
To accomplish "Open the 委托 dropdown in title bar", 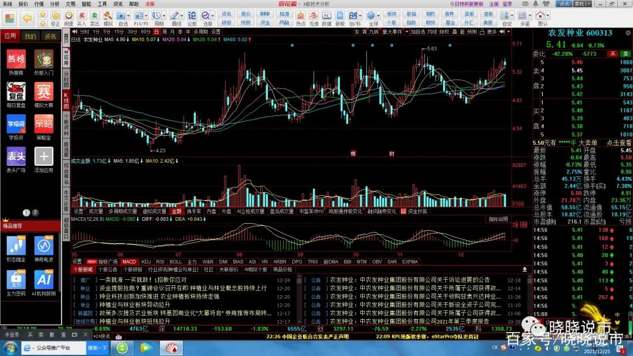I will [x=583, y=4].
